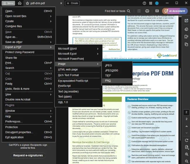The height and width of the screenshot is (164, 190).
Task: Export to Microsoft PowerPoint
Action: [x=78, y=59]
